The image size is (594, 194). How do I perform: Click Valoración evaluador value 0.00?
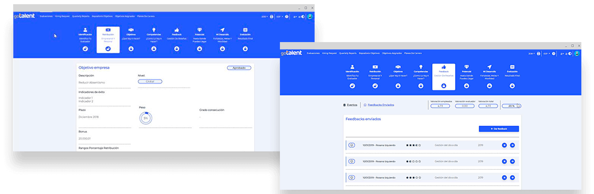(464, 106)
